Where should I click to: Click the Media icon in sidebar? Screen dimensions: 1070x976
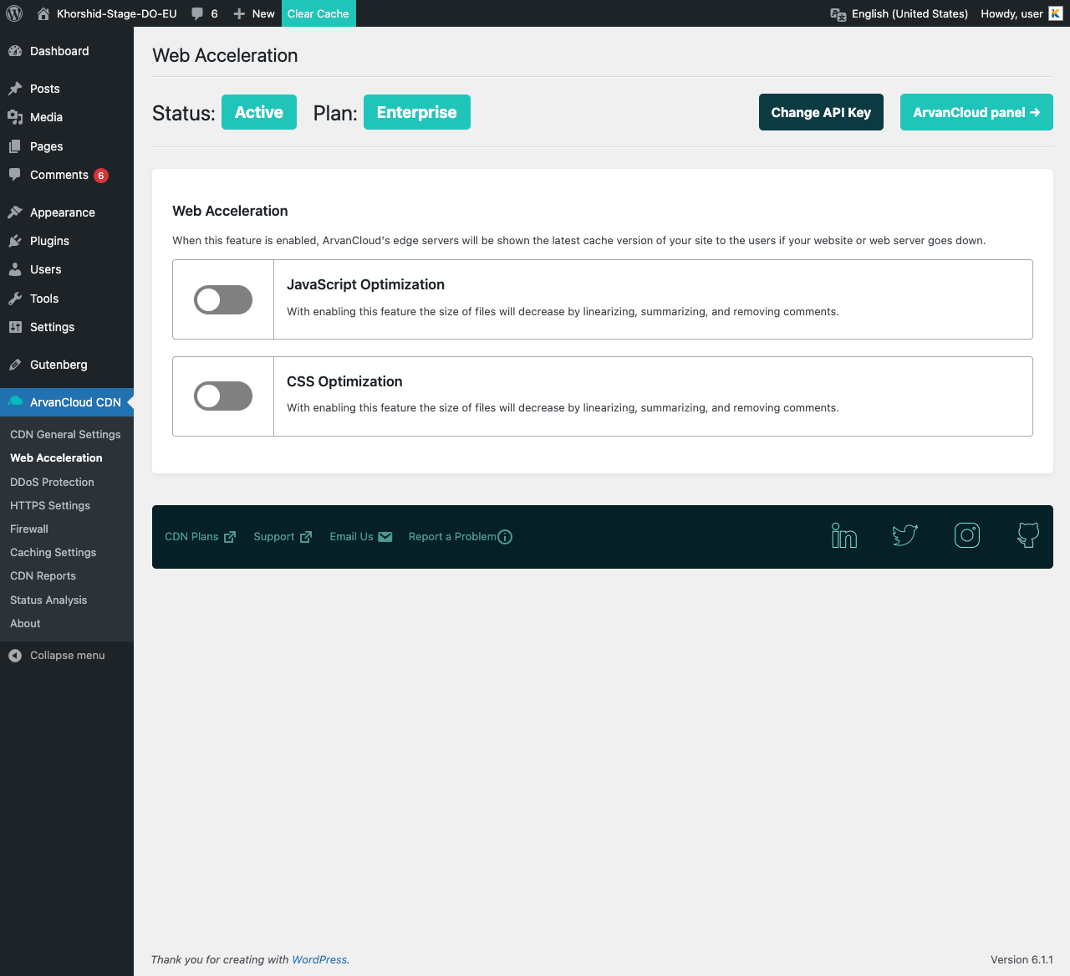click(15, 117)
